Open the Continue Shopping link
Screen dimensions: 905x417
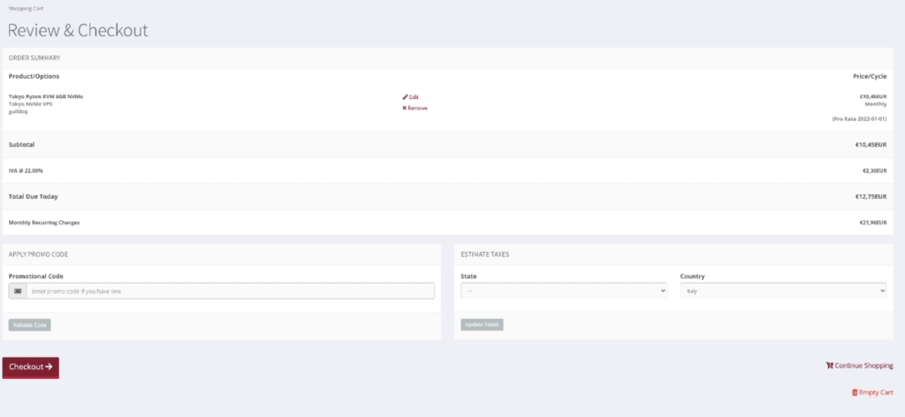(859, 366)
